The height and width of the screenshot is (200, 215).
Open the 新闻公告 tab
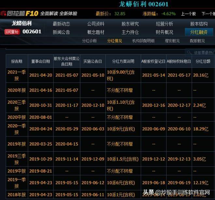point(62,32)
